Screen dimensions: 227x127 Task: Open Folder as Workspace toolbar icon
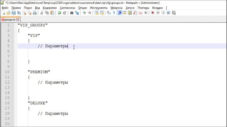tap(140, 13)
